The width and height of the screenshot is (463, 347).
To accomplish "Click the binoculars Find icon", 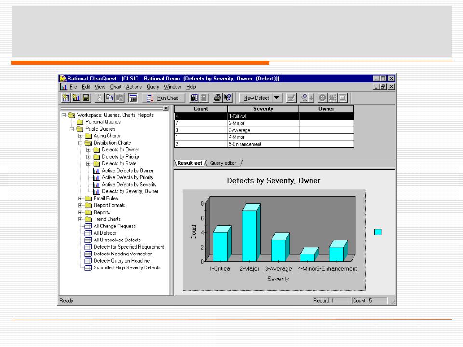I will click(194, 98).
